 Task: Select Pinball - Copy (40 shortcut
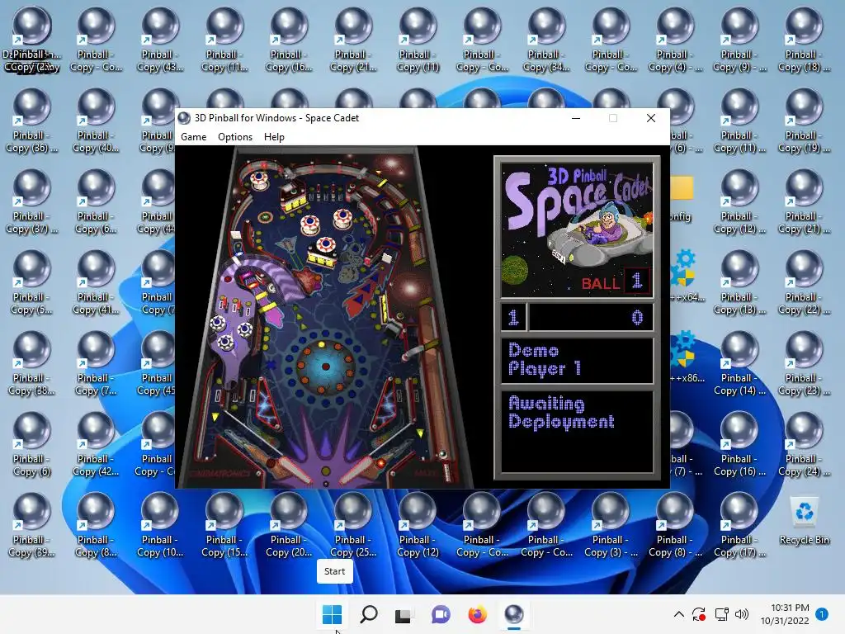click(x=96, y=121)
